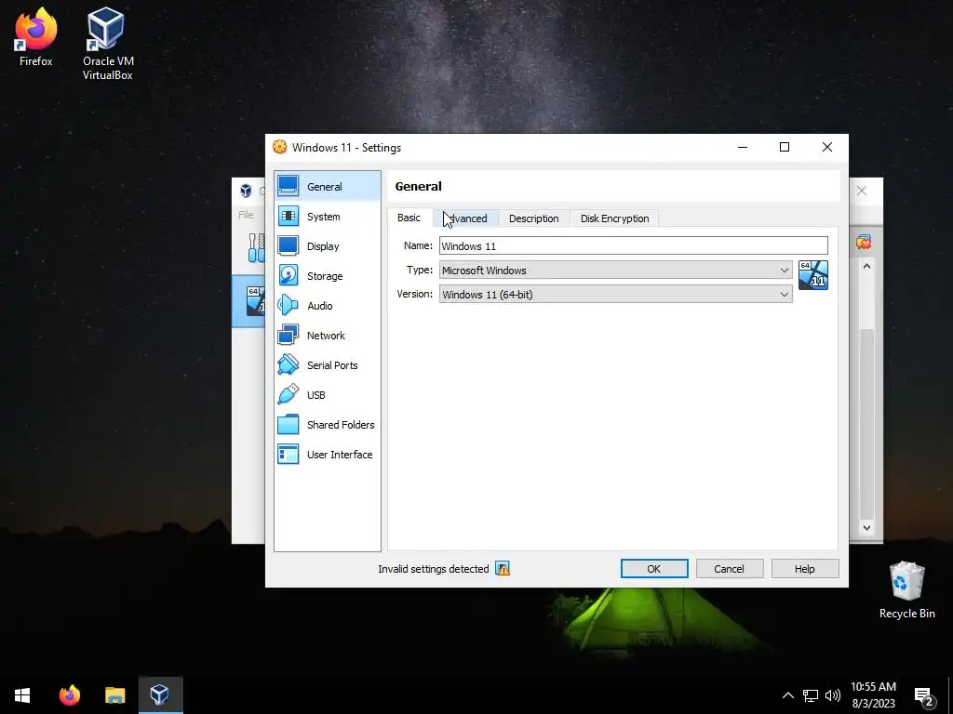Expand the Type dropdown
Viewport: 953px width, 714px height.
click(616, 271)
